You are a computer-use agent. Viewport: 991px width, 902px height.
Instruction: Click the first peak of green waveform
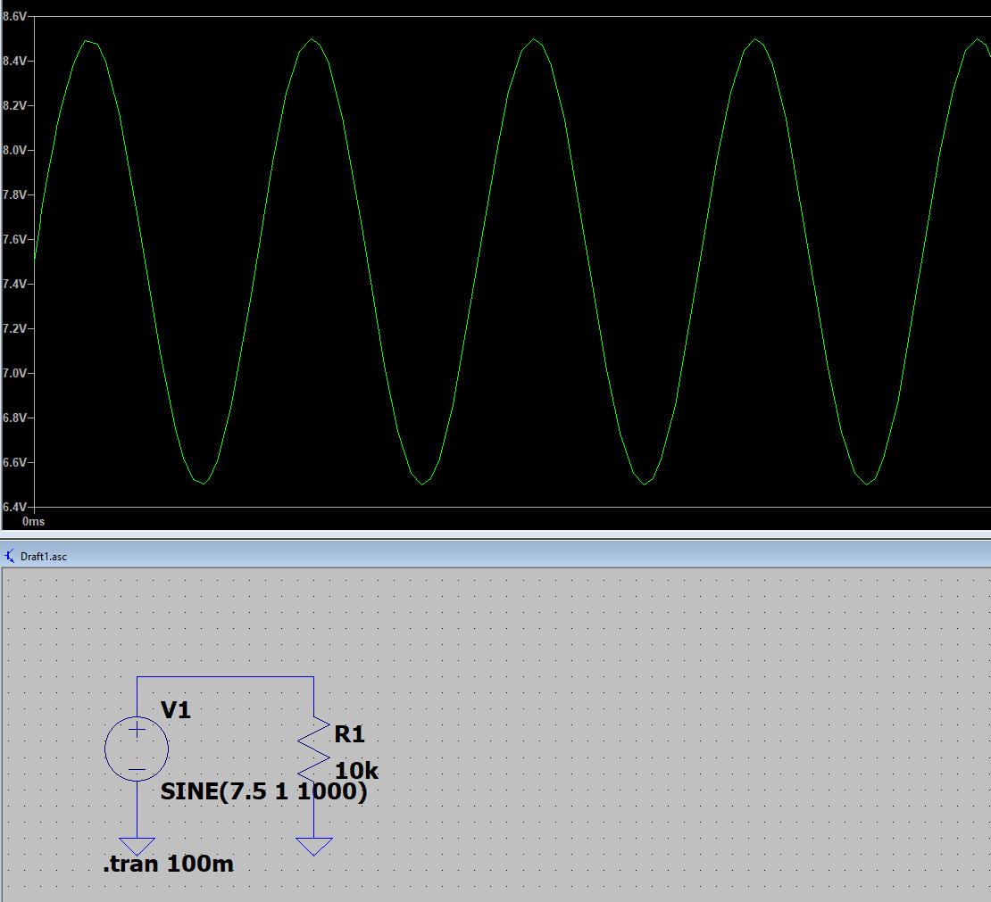point(88,41)
